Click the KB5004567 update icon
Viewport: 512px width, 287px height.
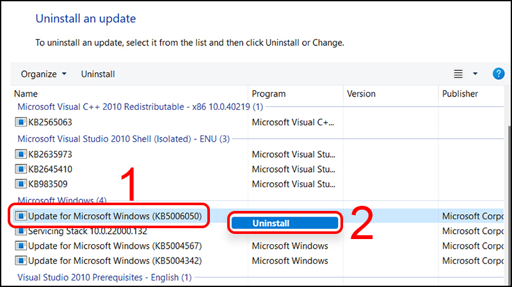pyautogui.click(x=21, y=246)
